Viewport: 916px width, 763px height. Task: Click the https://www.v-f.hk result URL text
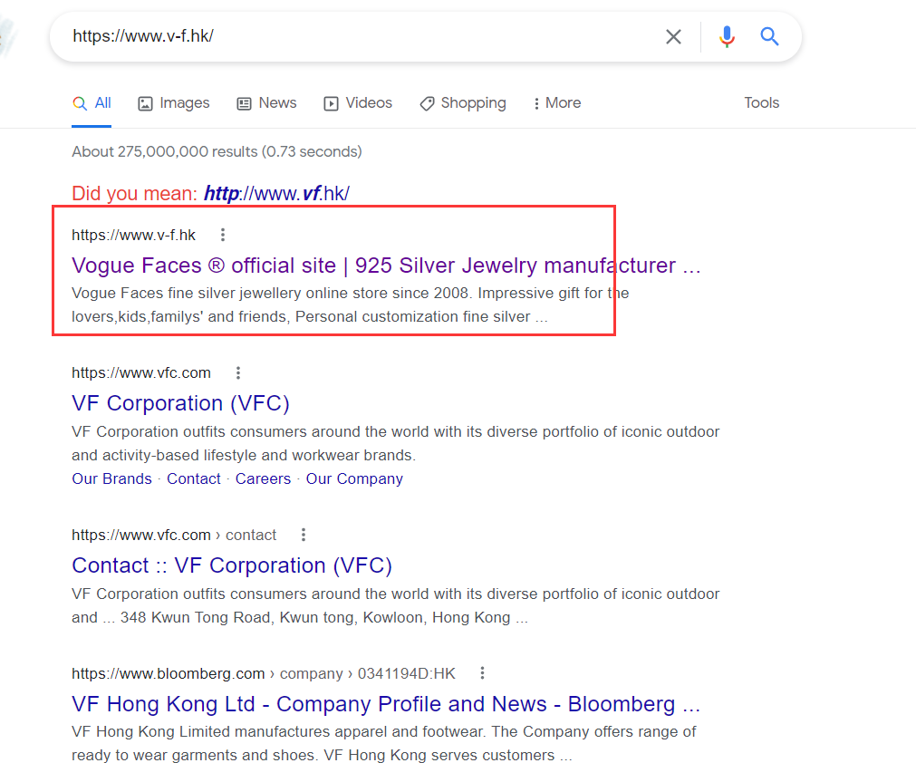click(134, 235)
